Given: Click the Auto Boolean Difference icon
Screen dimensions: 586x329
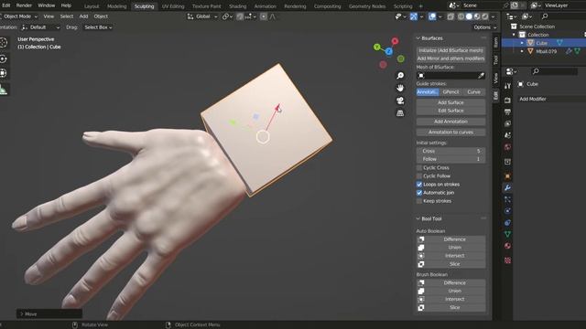Looking at the screenshot, I should click(x=421, y=239).
